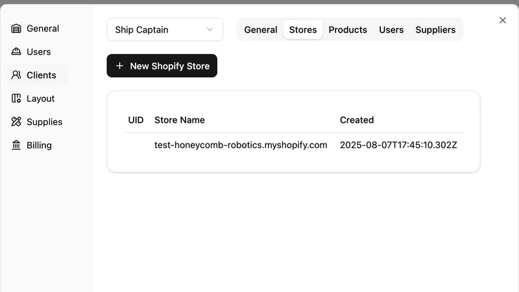Click the Created column header

357,120
